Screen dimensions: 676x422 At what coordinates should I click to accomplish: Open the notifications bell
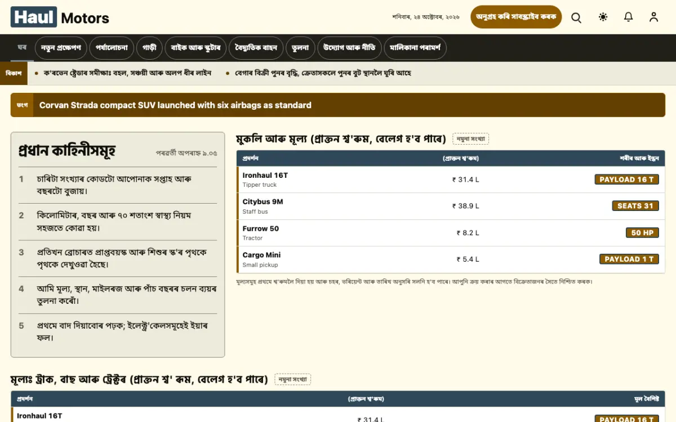tap(629, 17)
